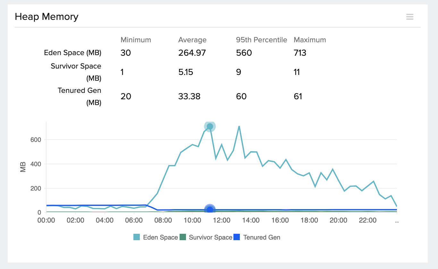
Task: Toggle Eden Space legend color square
Action: [x=137, y=237]
